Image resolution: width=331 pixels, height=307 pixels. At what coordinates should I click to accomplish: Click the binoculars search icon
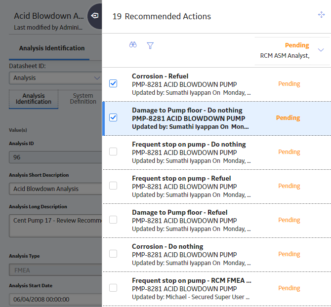coord(133,45)
